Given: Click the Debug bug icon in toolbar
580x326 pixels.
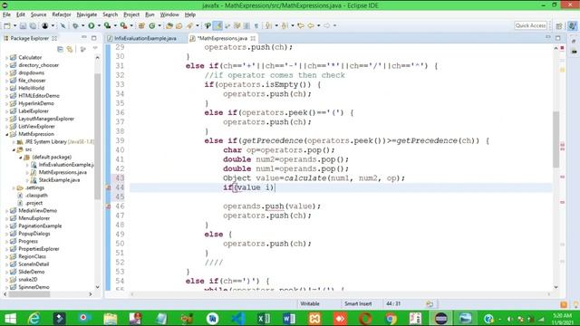Looking at the screenshot, I should (75, 26).
